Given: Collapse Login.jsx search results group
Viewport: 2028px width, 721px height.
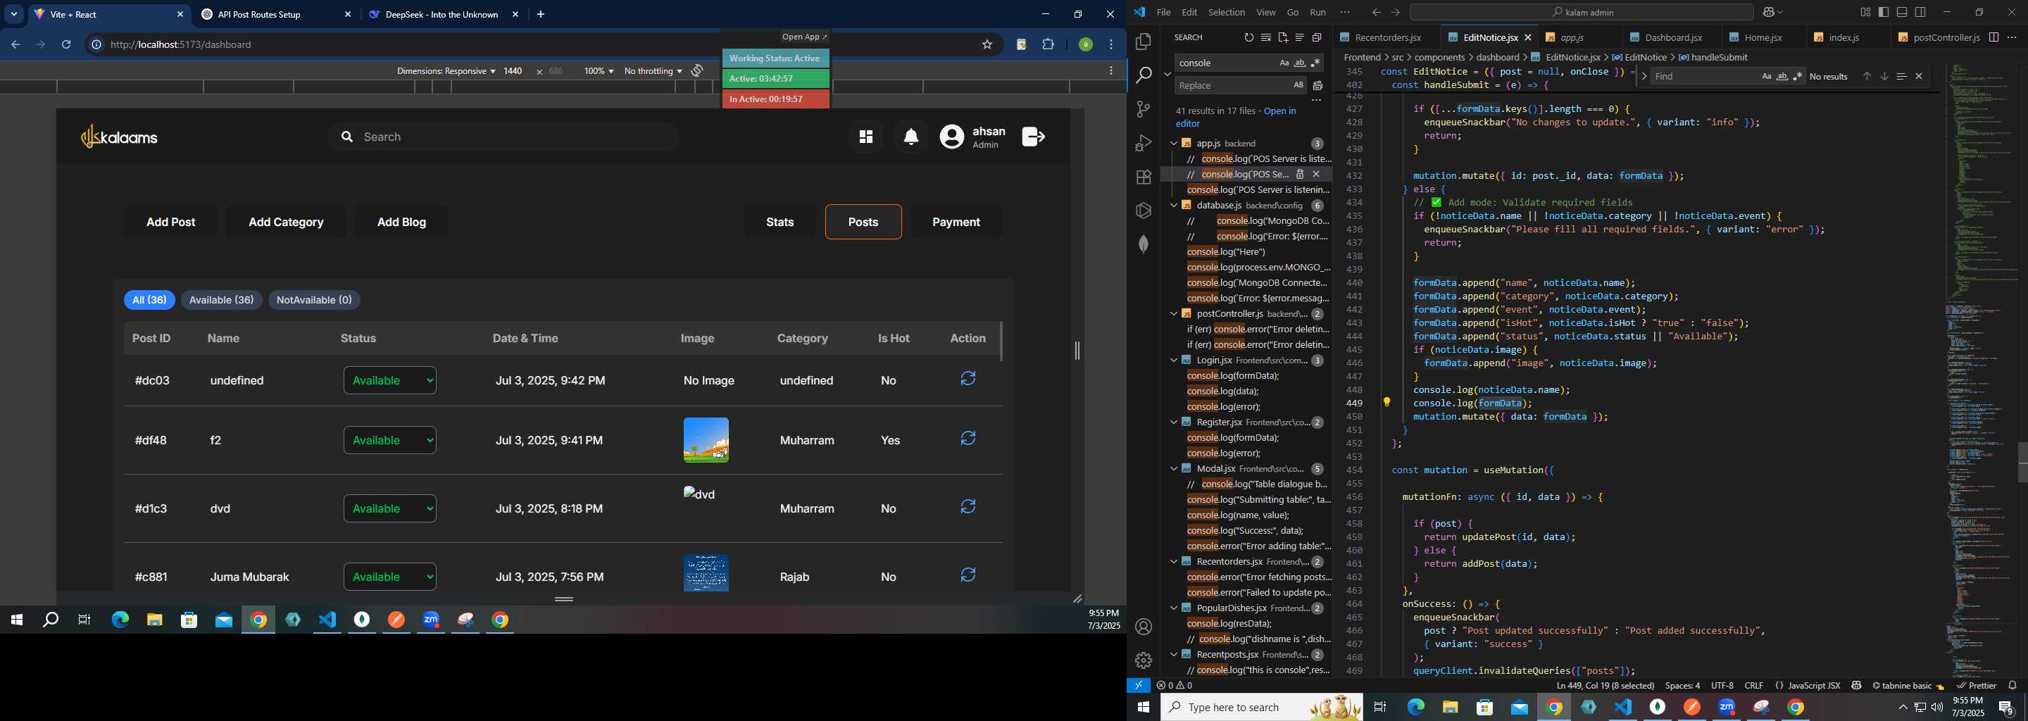Looking at the screenshot, I should pyautogui.click(x=1173, y=360).
